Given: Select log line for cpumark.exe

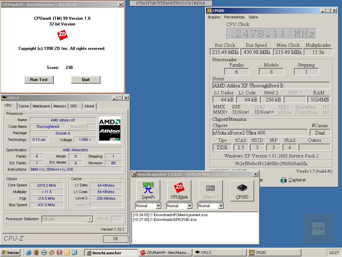Looking at the screenshot, I should point(170,215).
